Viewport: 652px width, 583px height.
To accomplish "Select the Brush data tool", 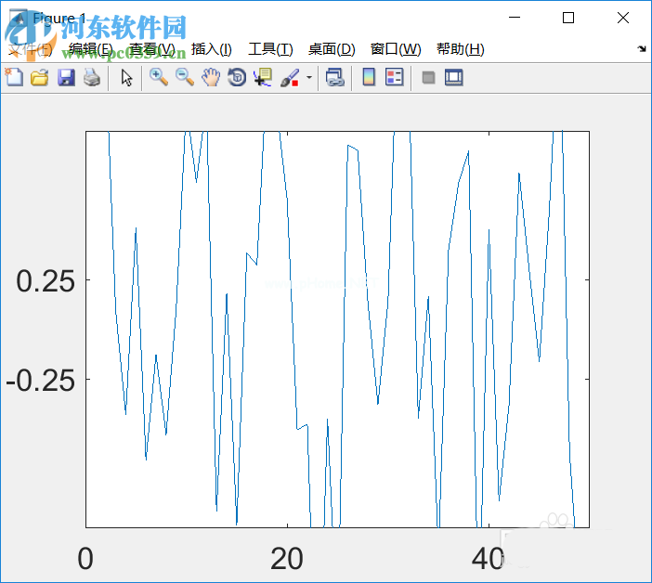I will coord(289,78).
